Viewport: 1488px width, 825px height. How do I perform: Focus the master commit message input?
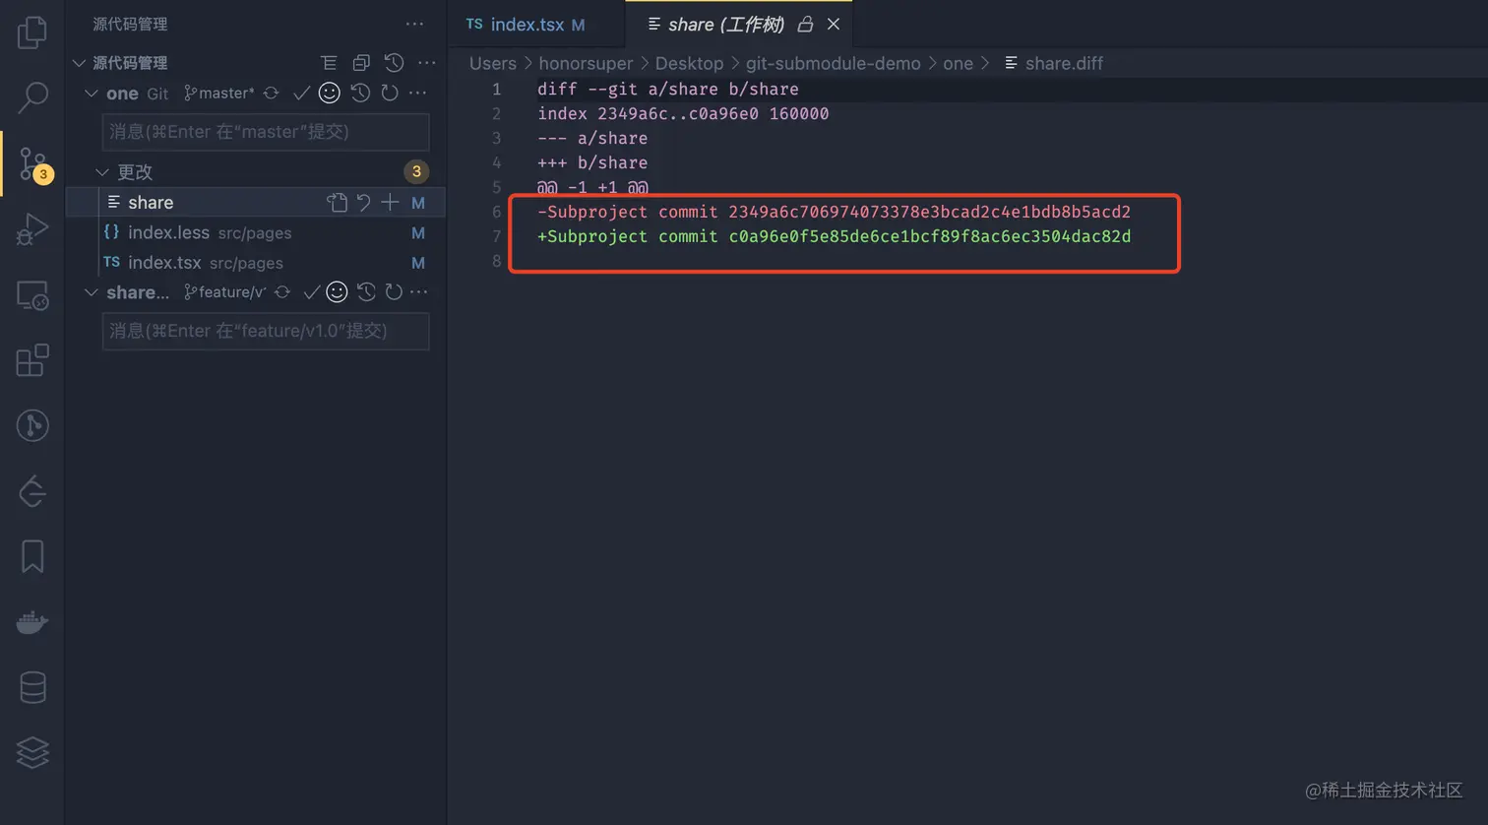266,132
